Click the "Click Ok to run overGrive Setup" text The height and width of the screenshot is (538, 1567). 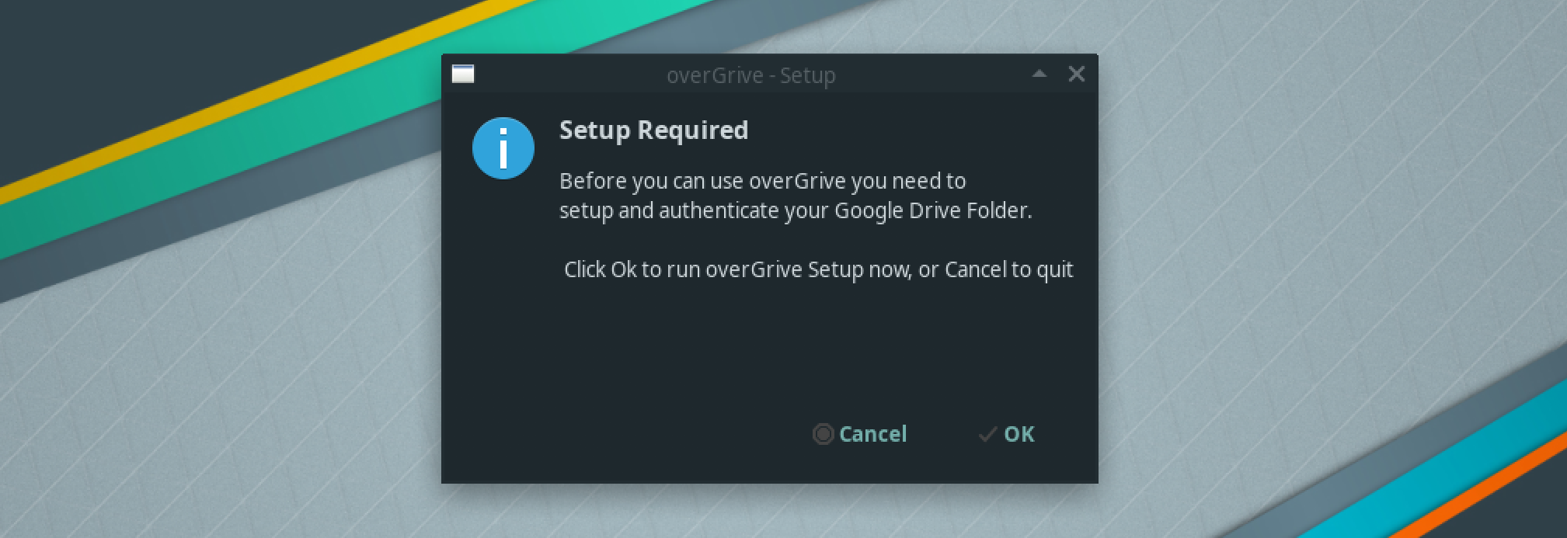pos(818,269)
